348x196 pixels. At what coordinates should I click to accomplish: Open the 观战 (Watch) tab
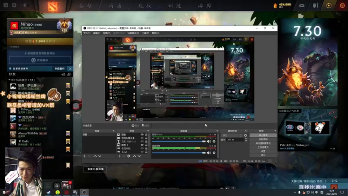[x=145, y=6]
